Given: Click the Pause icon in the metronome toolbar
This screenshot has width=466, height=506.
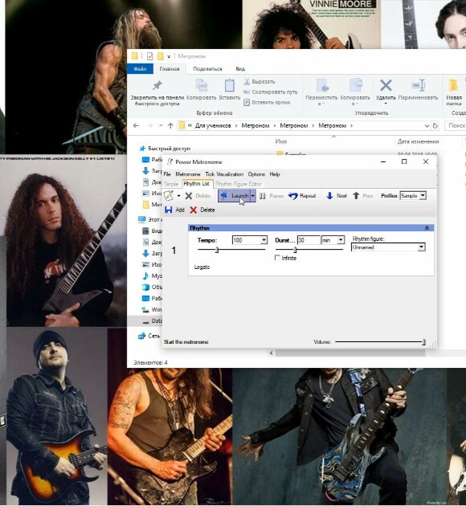Looking at the screenshot, I should (x=263, y=196).
